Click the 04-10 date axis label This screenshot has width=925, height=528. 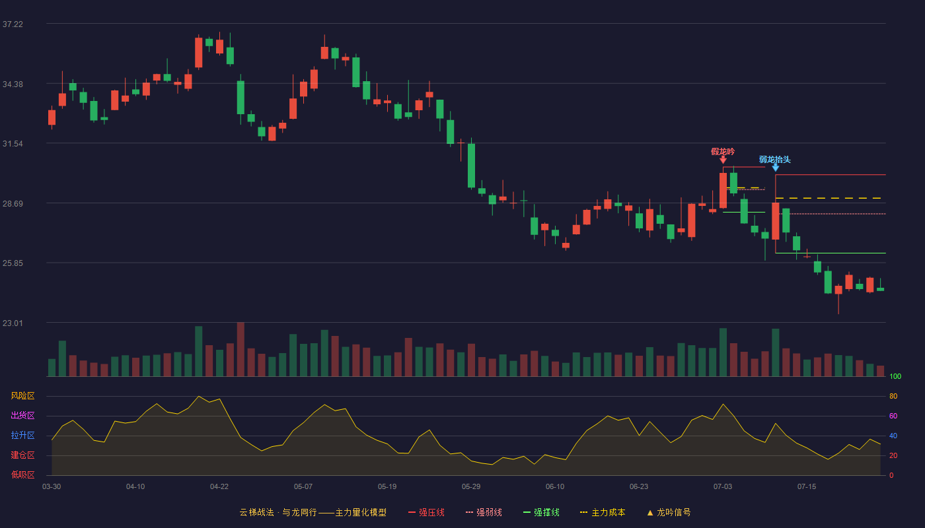coord(135,486)
